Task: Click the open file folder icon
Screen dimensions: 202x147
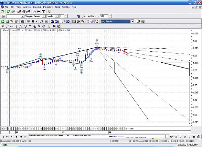Action: [3, 11]
